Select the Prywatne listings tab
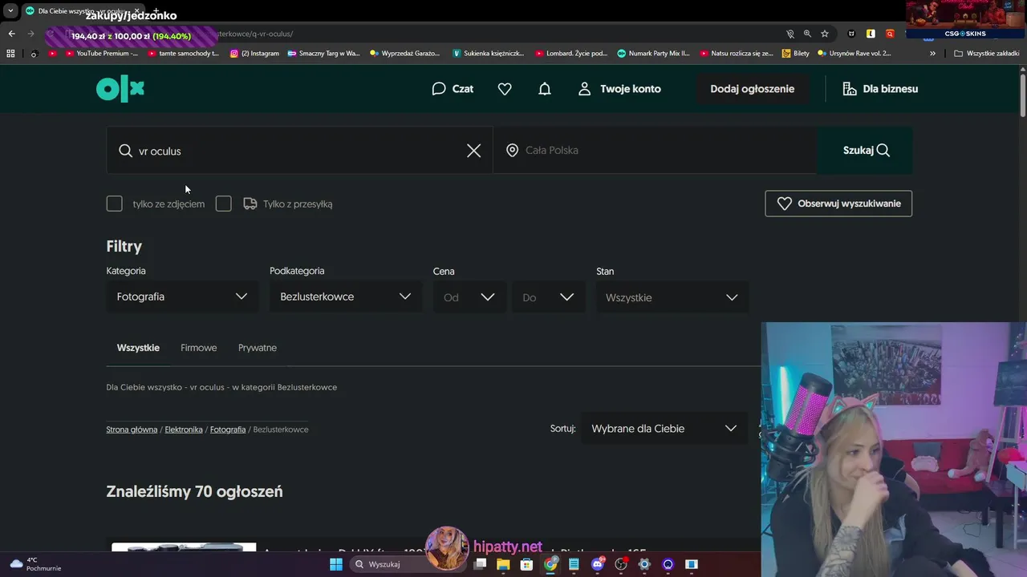 [x=258, y=348]
